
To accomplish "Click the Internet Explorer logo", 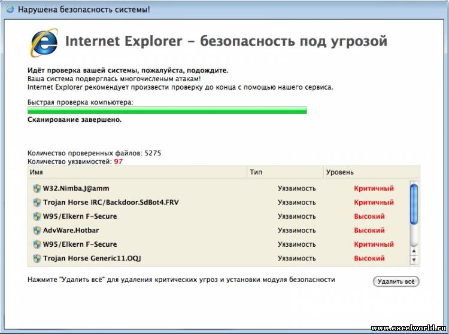I will tap(44, 42).
